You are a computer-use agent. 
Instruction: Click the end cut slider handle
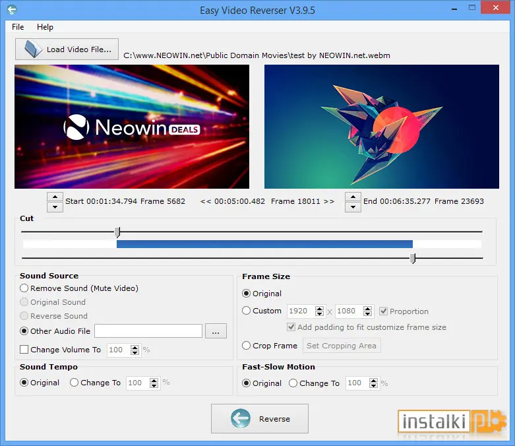(413, 259)
